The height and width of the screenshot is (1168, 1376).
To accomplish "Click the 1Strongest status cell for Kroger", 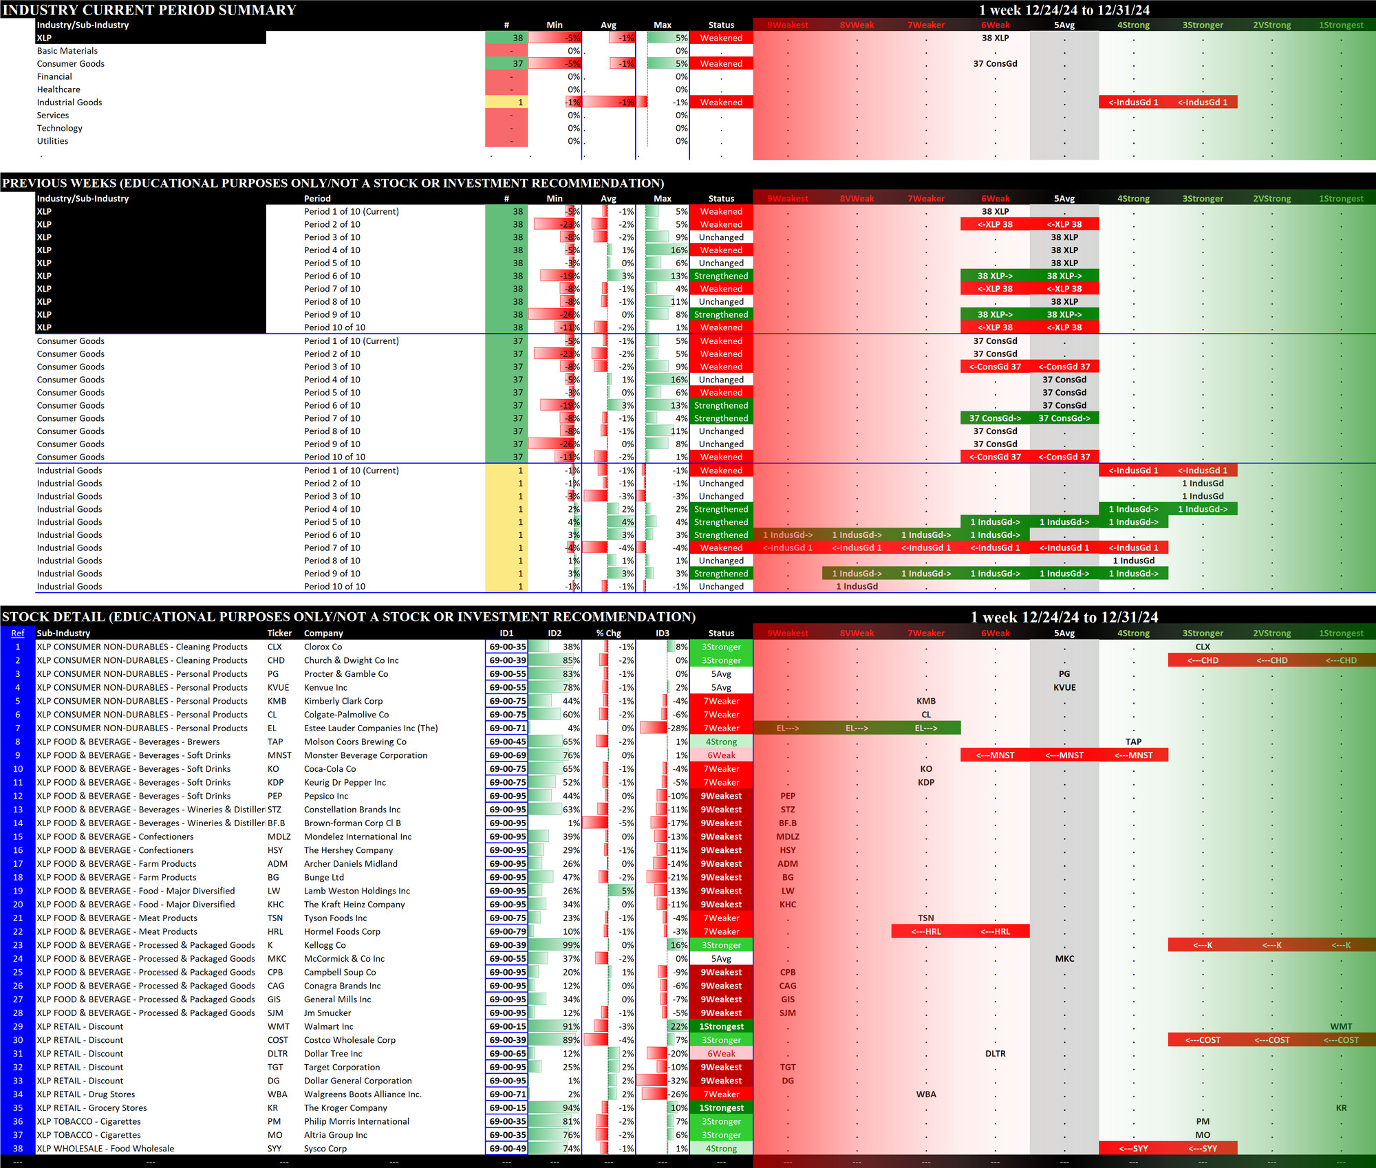I will pyautogui.click(x=721, y=1107).
